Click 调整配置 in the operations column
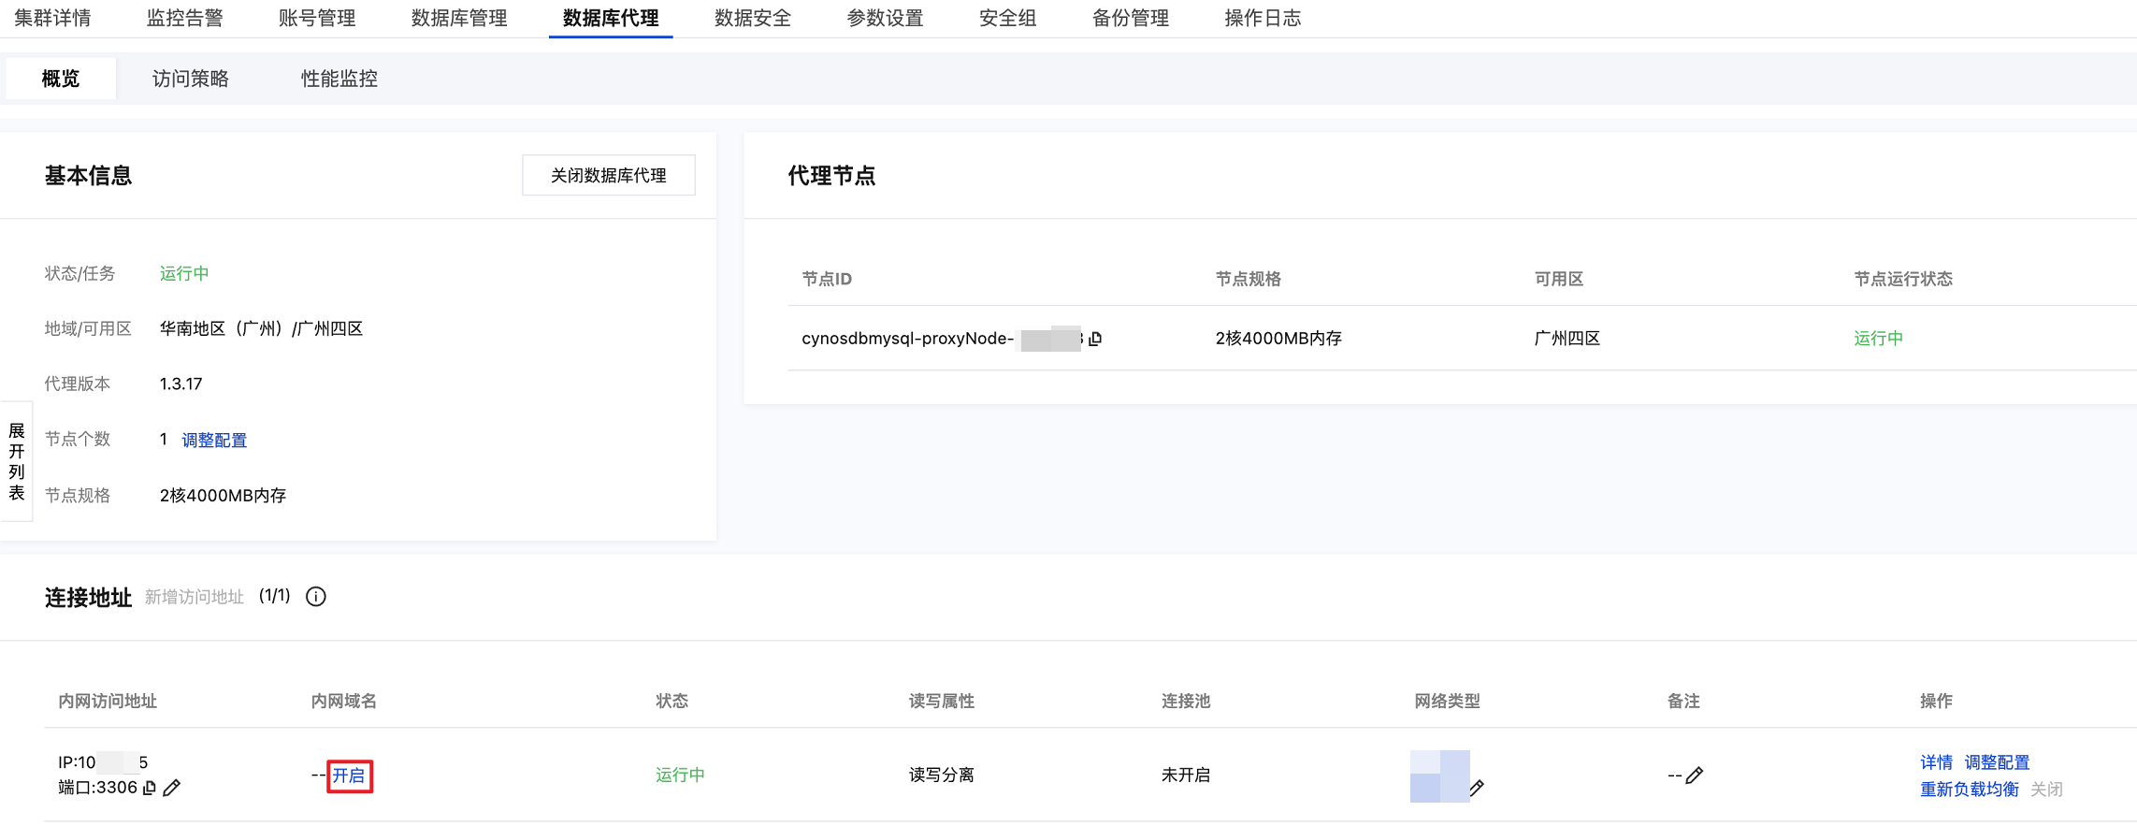Screen dimensions: 2137x826 [x=1997, y=762]
